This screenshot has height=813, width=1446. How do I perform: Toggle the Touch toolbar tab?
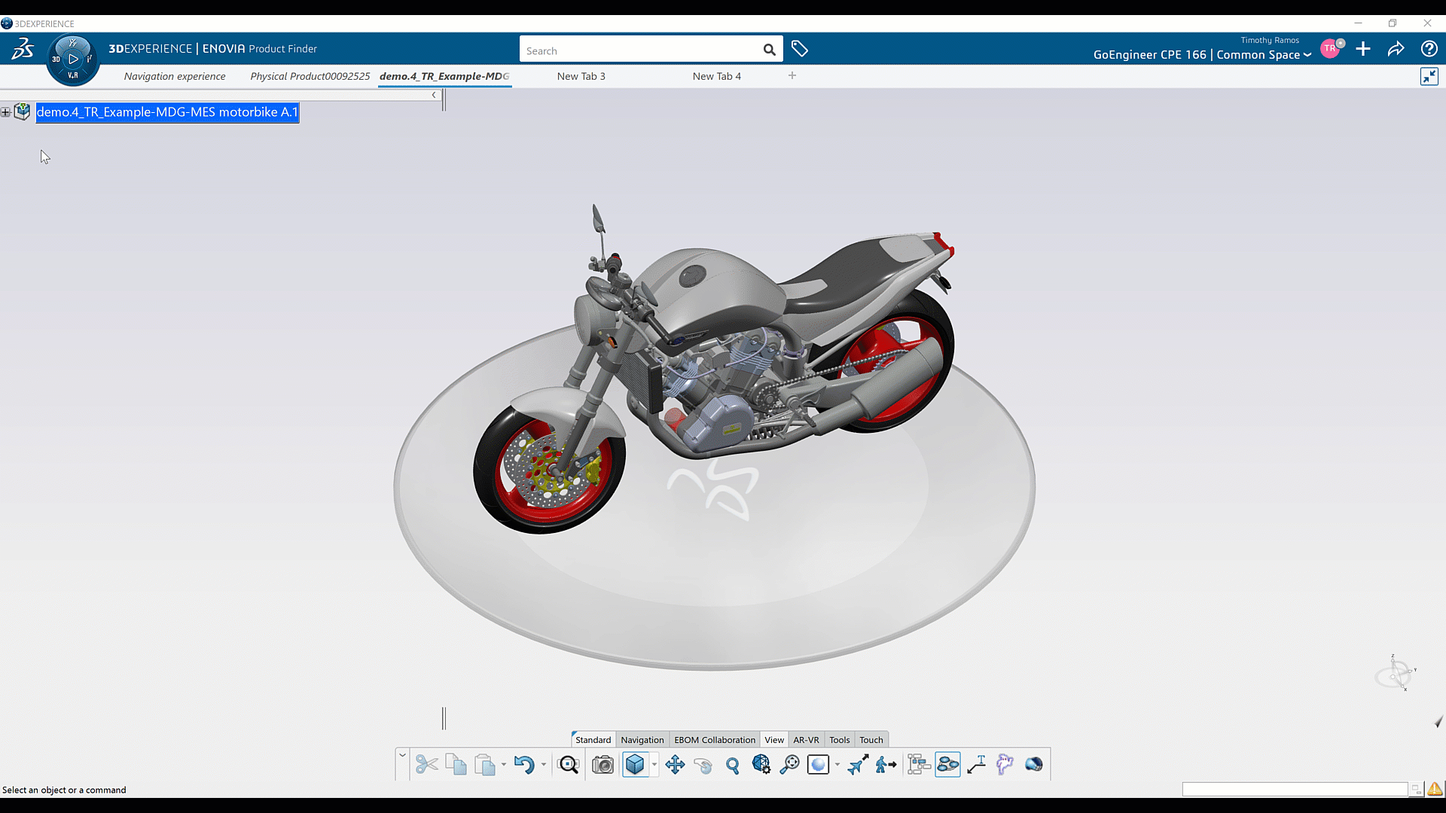(x=870, y=739)
